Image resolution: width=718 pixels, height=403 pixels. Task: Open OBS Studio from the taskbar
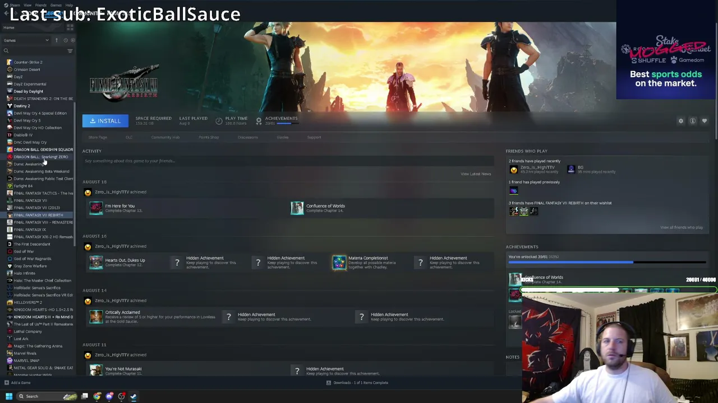click(x=122, y=396)
